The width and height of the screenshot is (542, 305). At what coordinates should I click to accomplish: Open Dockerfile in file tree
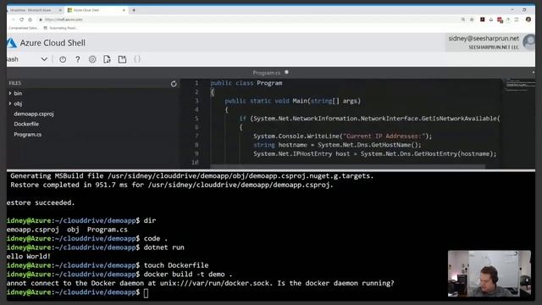(26, 124)
